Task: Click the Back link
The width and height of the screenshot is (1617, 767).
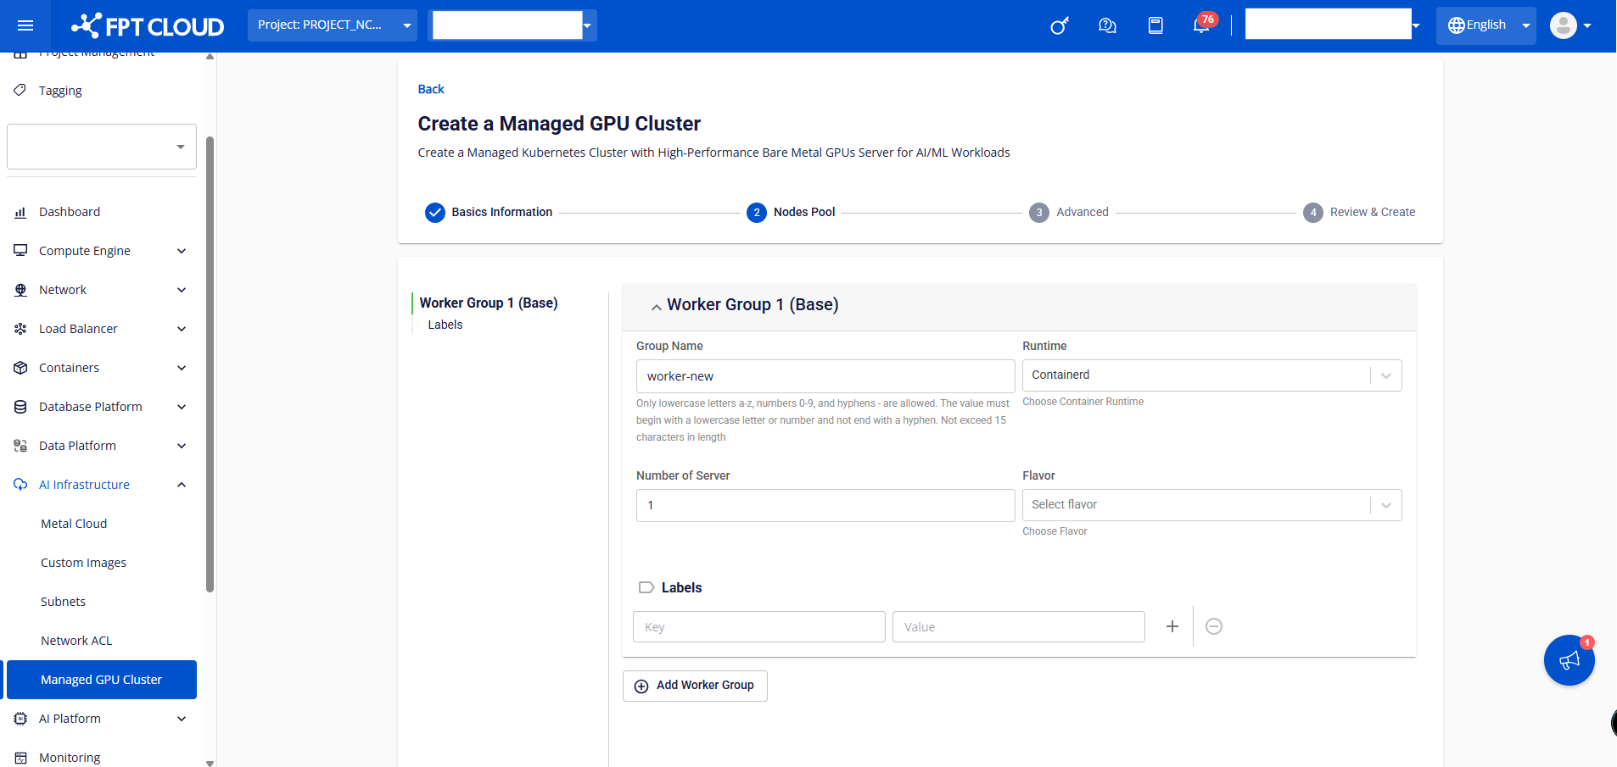Action: (431, 89)
